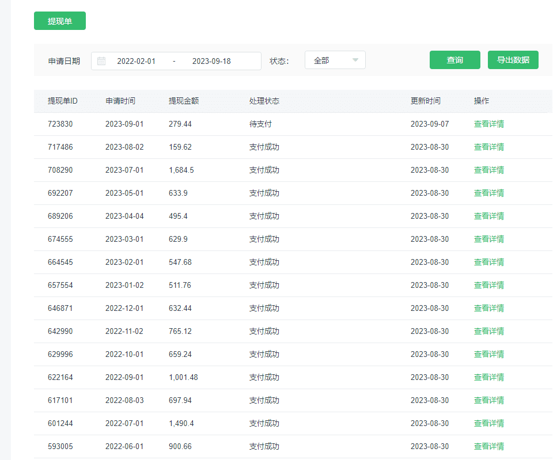The image size is (557, 460).
Task: Click the 导出数据 export button
Action: coord(513,60)
